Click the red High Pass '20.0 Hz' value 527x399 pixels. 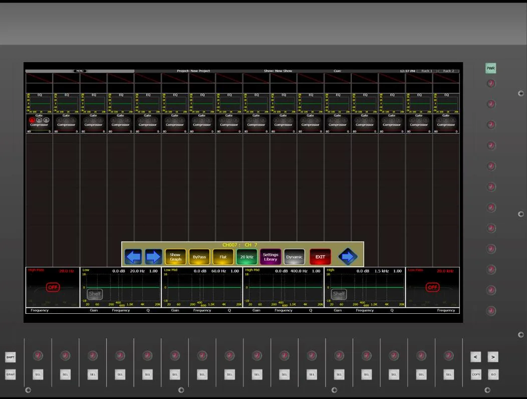point(67,271)
